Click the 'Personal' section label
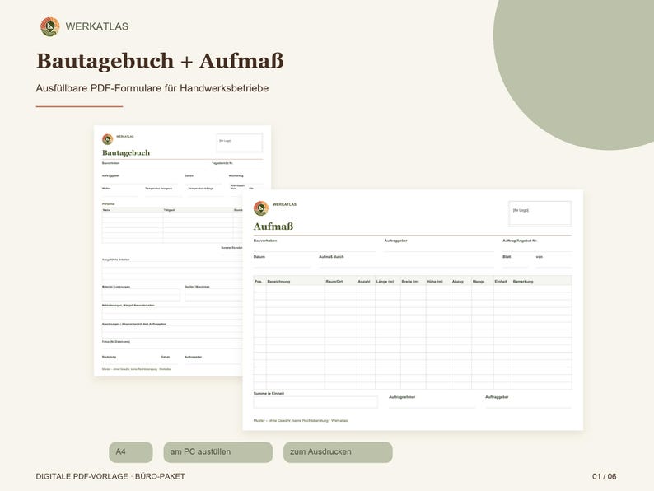The width and height of the screenshot is (654, 491). point(109,204)
